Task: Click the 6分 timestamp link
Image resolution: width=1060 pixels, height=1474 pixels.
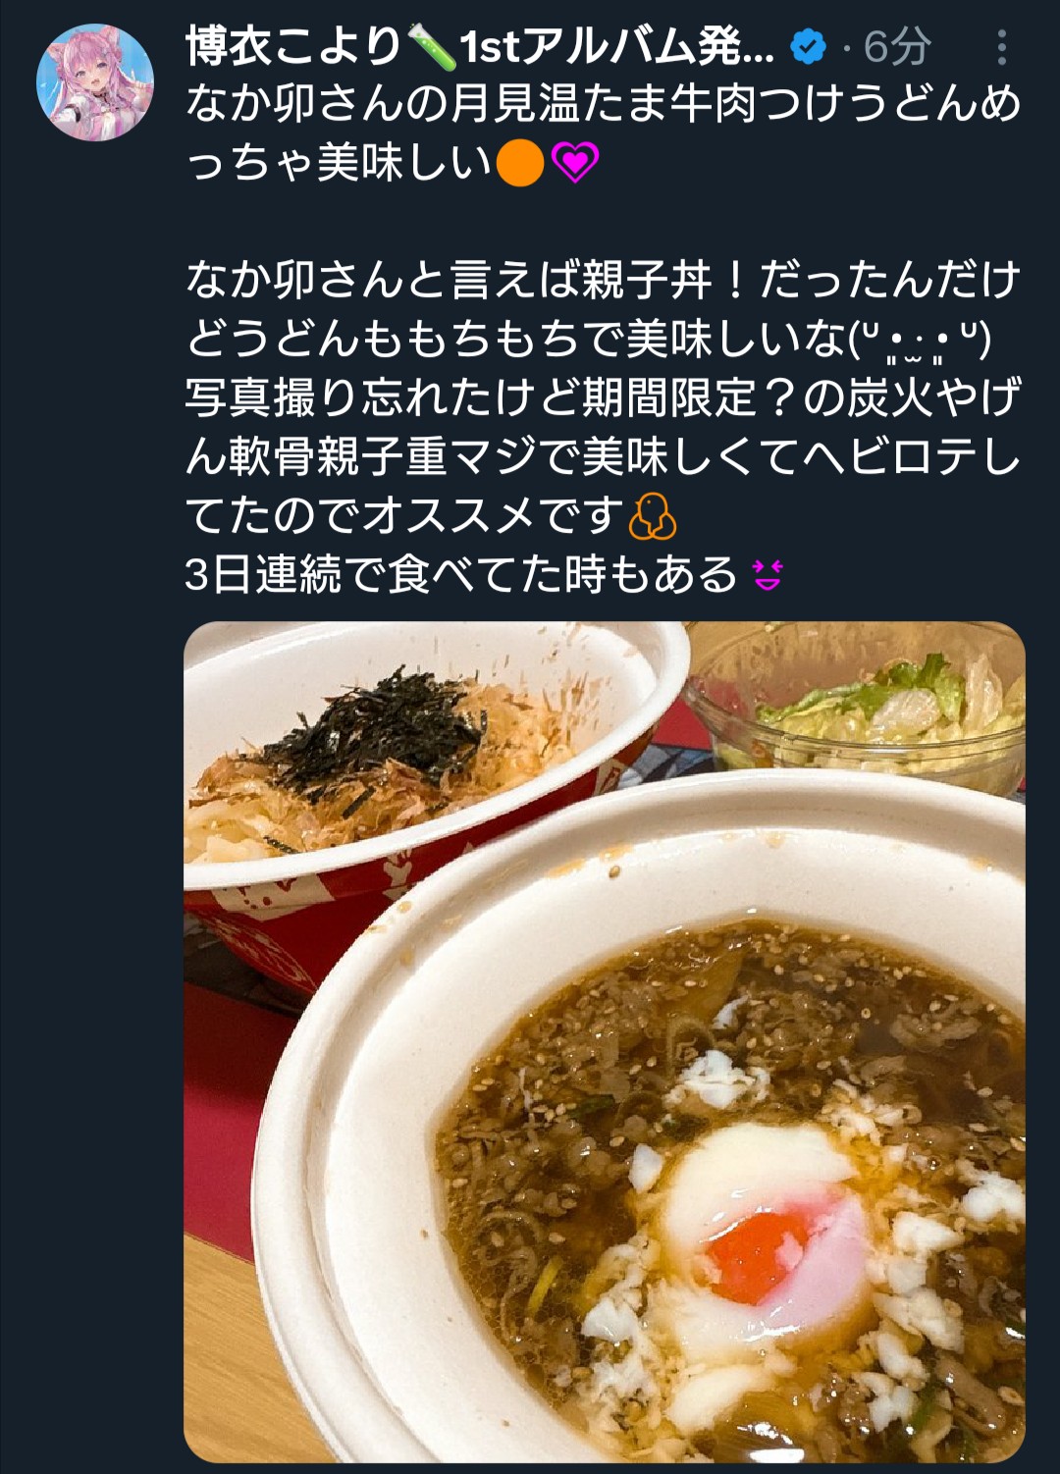Action: (897, 46)
